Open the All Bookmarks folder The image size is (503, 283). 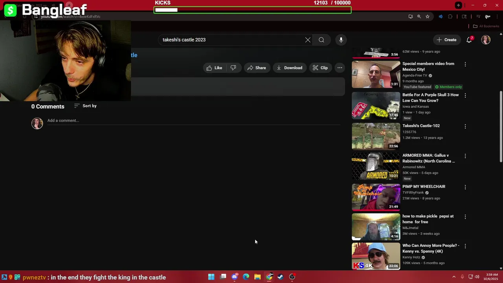click(486, 26)
